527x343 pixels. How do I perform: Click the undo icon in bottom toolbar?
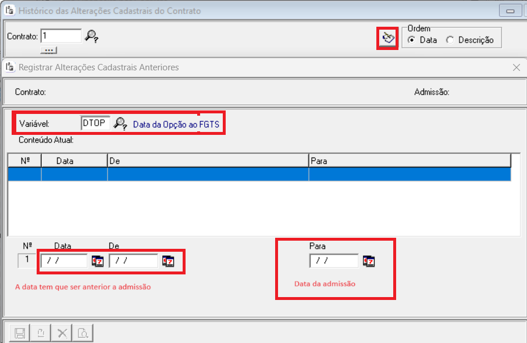[41, 333]
